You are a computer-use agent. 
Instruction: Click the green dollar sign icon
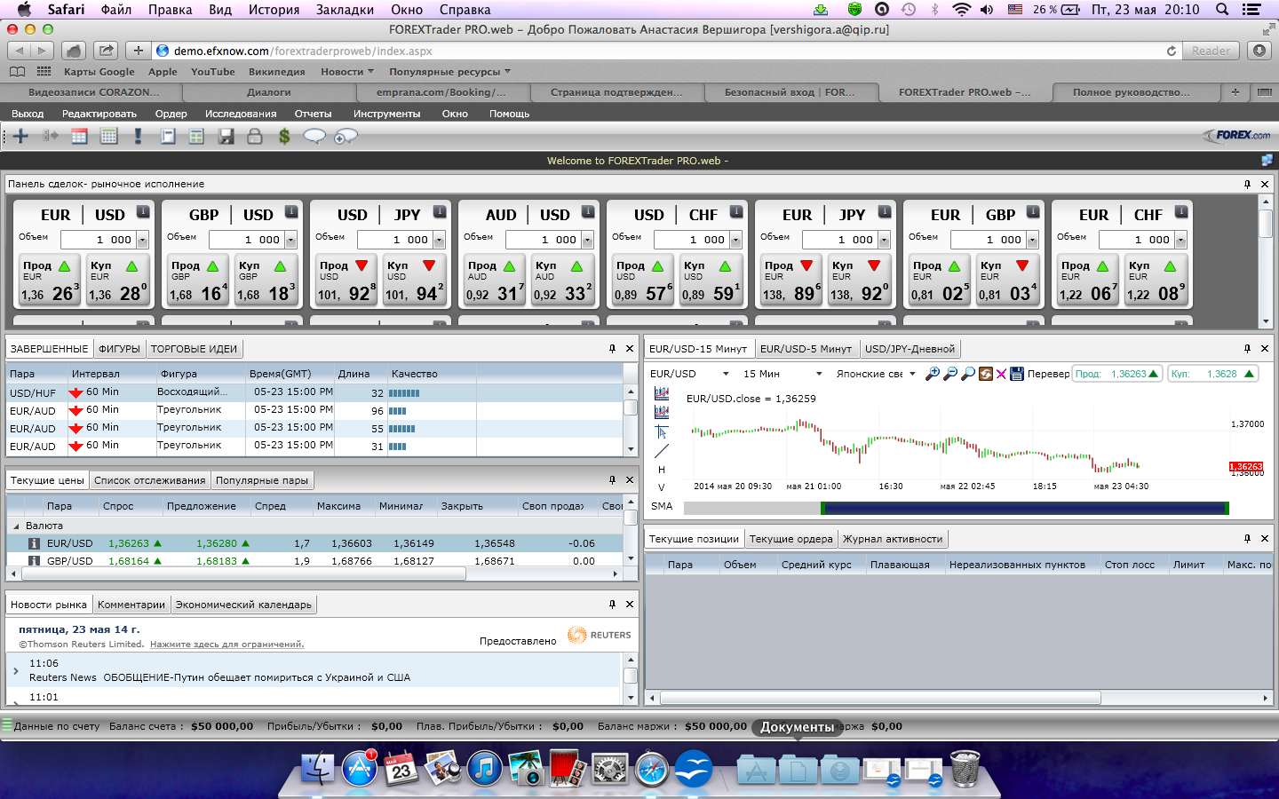(284, 136)
